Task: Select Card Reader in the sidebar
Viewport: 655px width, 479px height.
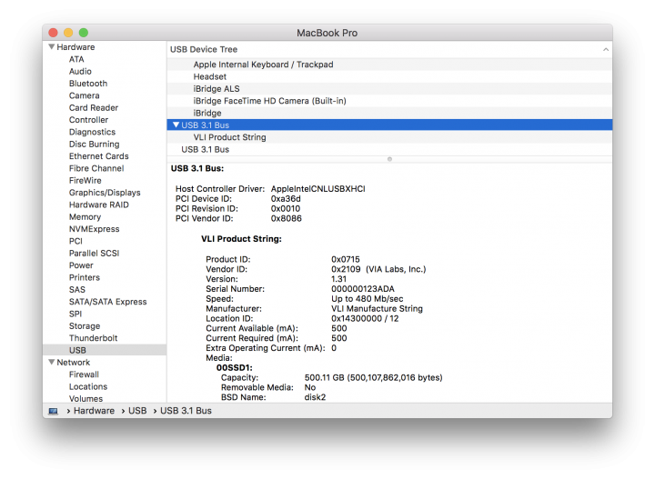Action: point(94,107)
